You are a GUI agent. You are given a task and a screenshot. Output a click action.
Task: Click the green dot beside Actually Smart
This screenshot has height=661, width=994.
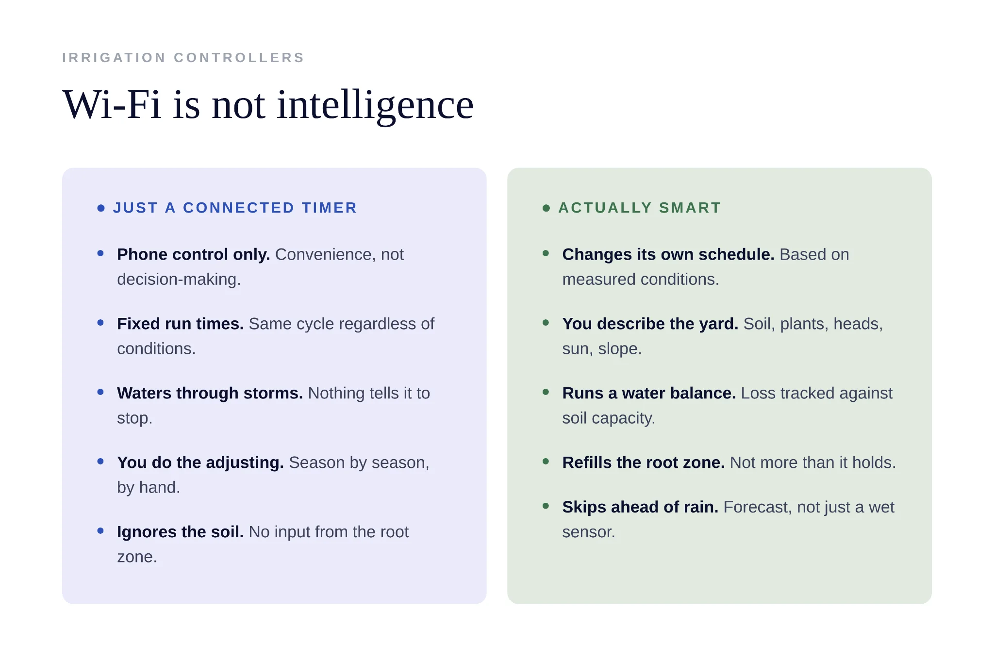click(546, 208)
